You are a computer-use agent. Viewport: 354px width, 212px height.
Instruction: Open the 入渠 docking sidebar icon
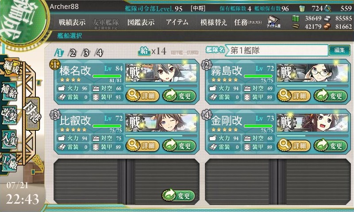(9, 139)
